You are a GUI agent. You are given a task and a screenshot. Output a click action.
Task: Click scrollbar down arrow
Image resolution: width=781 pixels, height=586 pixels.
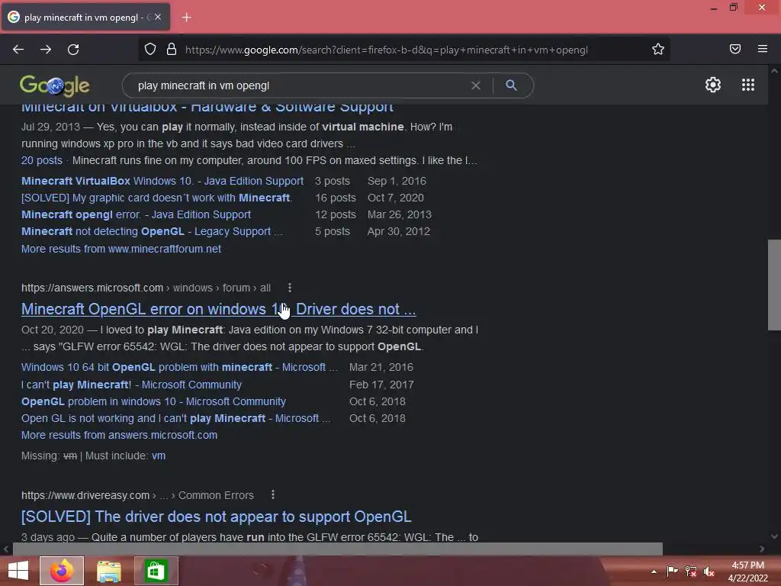click(774, 536)
